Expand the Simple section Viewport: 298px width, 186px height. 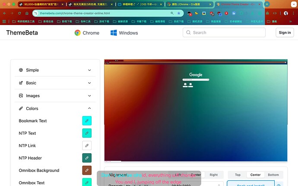[x=55, y=70]
